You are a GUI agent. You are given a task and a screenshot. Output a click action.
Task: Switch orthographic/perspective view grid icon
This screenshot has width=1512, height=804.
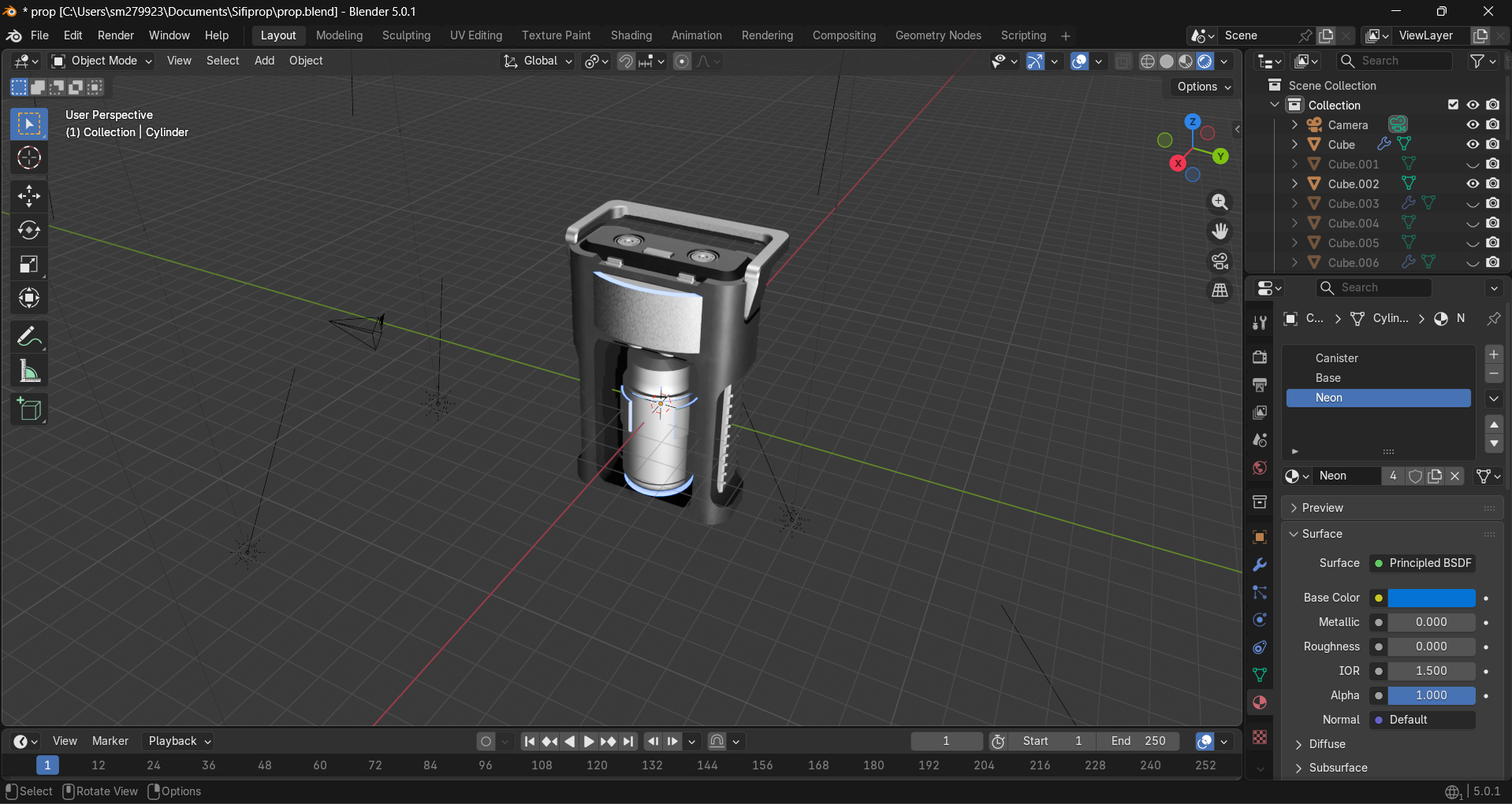(x=1220, y=291)
